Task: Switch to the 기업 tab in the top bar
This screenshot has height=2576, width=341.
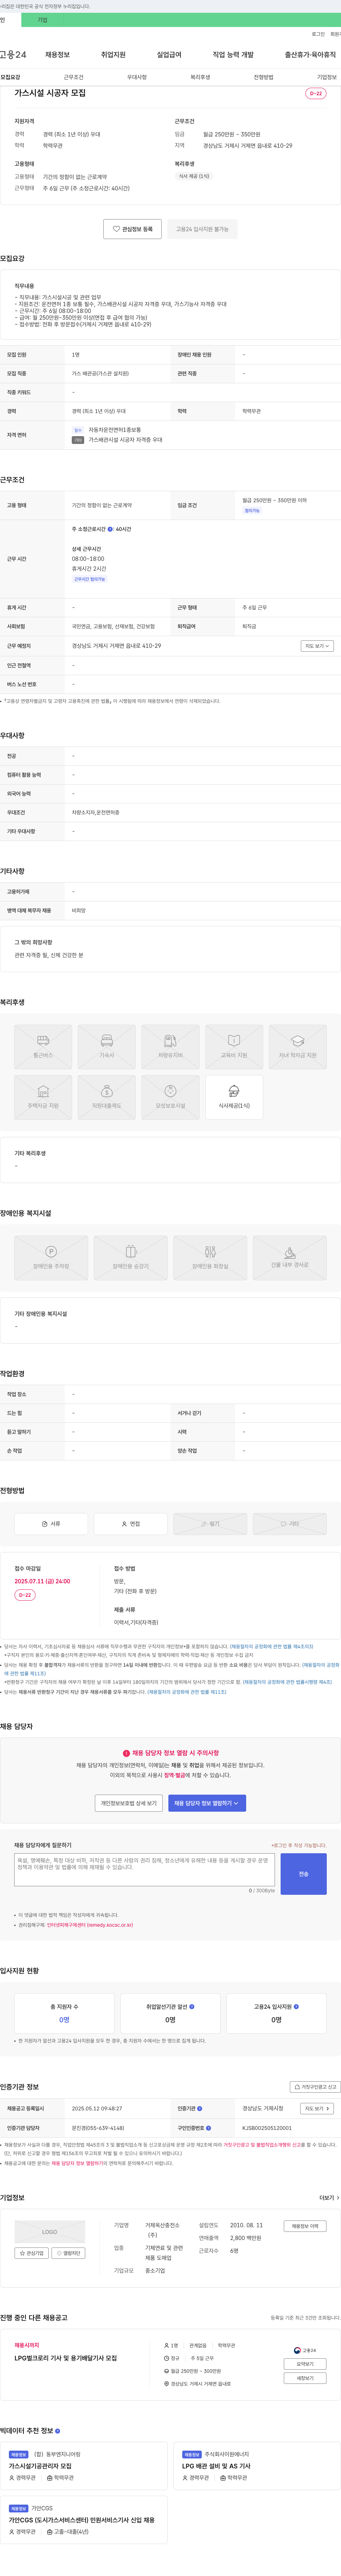Action: pyautogui.click(x=42, y=20)
